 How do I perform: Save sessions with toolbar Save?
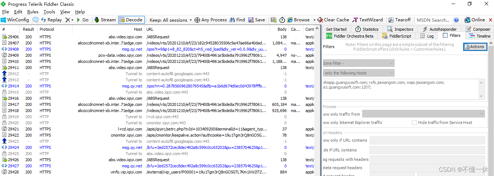pyautogui.click(x=257, y=20)
